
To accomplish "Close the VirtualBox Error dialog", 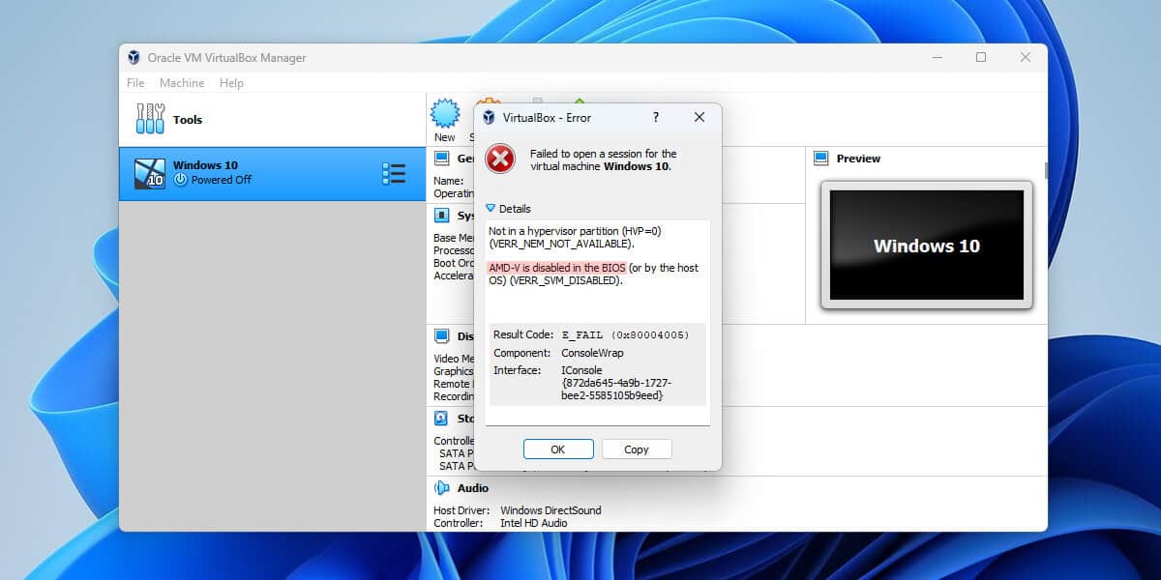I will pos(700,117).
